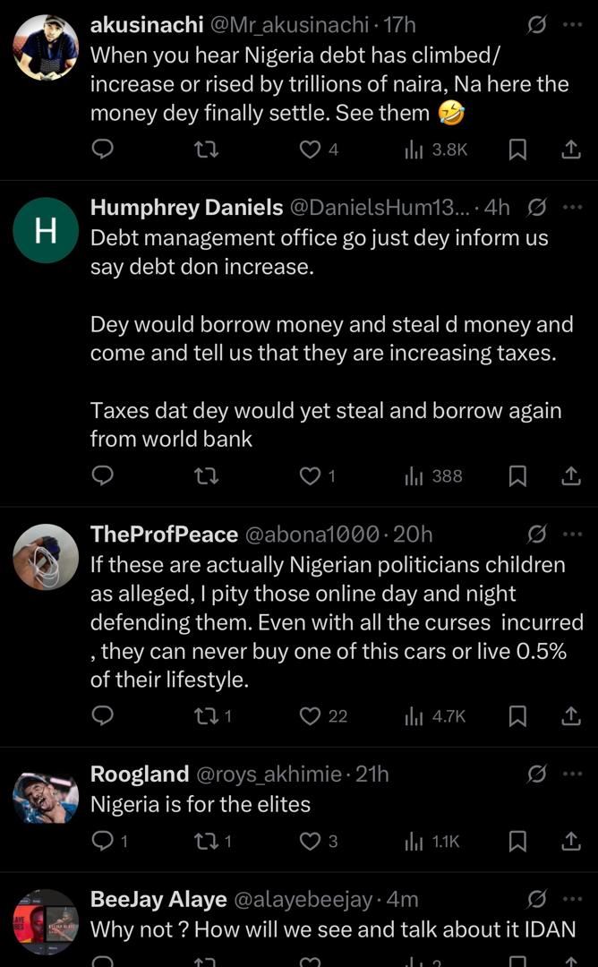Open Grok icon on Humphrey Daniels' tweet
This screenshot has width=598, height=967.
(x=537, y=208)
